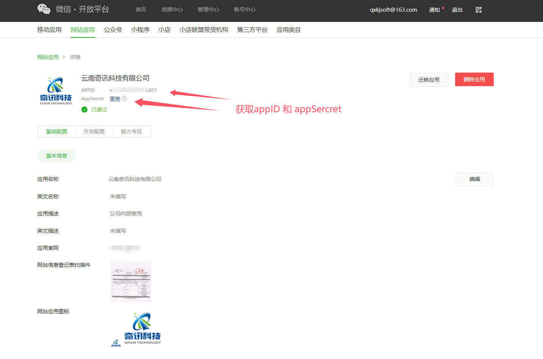Click the company logo beside the app name
Image resolution: width=543 pixels, height=359 pixels.
pyautogui.click(x=56, y=91)
